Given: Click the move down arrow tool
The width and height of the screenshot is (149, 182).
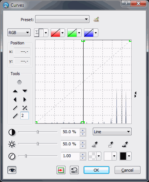Looking at the screenshot, I should coord(25,91).
